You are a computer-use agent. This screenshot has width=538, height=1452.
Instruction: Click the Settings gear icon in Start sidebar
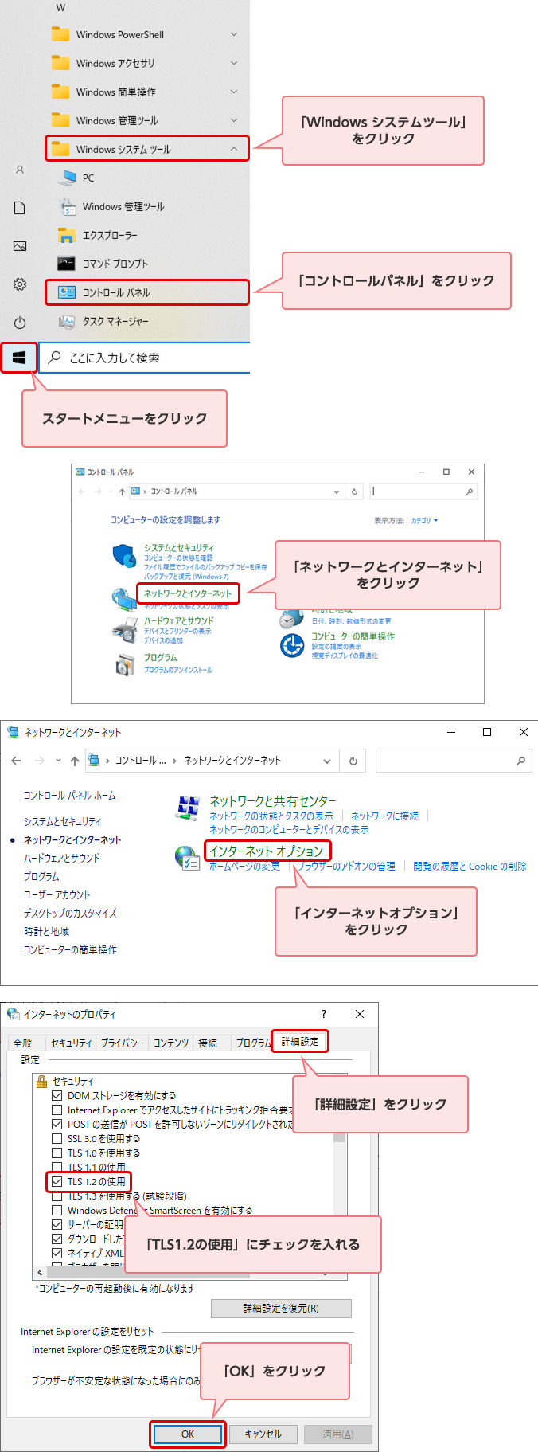[20, 284]
